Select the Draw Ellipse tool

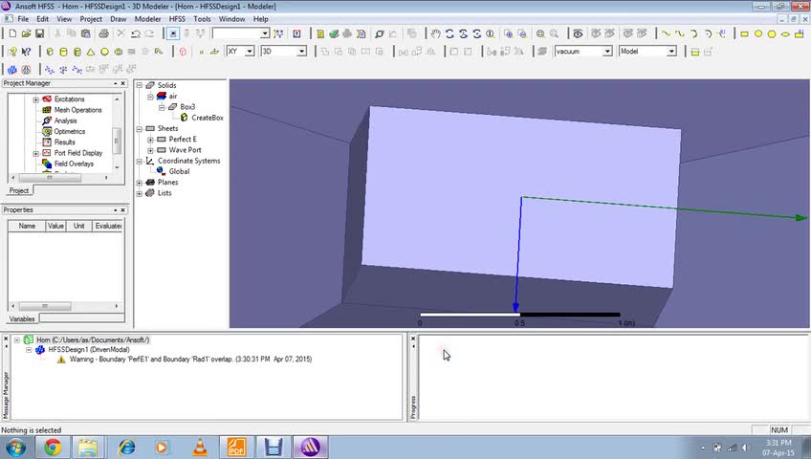click(x=785, y=33)
